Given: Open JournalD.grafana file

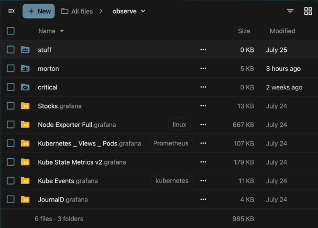Looking at the screenshot, I should tap(63, 199).
